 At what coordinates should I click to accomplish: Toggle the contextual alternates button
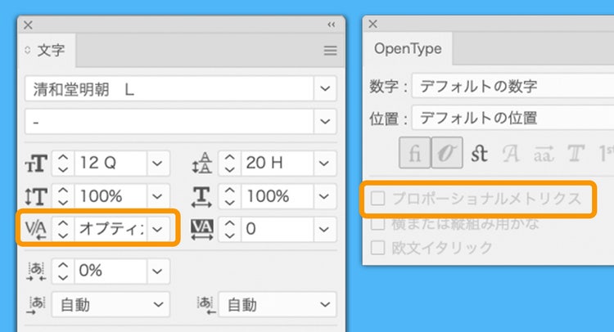pos(447,153)
